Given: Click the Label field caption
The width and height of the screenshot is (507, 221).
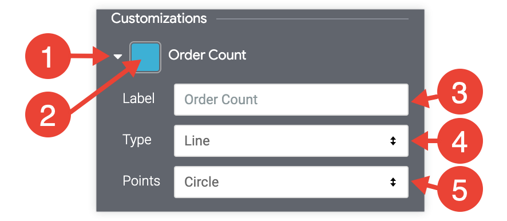Looking at the screenshot, I should point(138,98).
